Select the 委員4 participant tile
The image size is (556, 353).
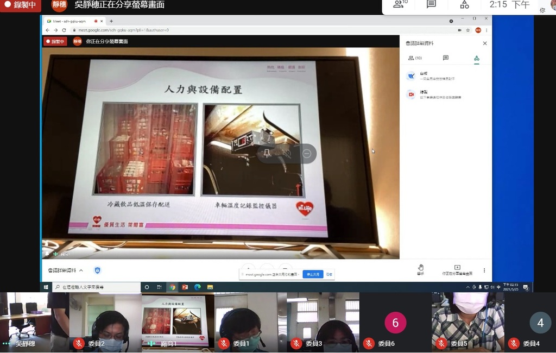[530, 322]
